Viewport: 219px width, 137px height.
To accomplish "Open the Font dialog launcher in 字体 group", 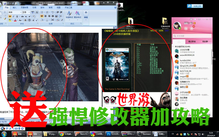I will click(x=38, y=24).
